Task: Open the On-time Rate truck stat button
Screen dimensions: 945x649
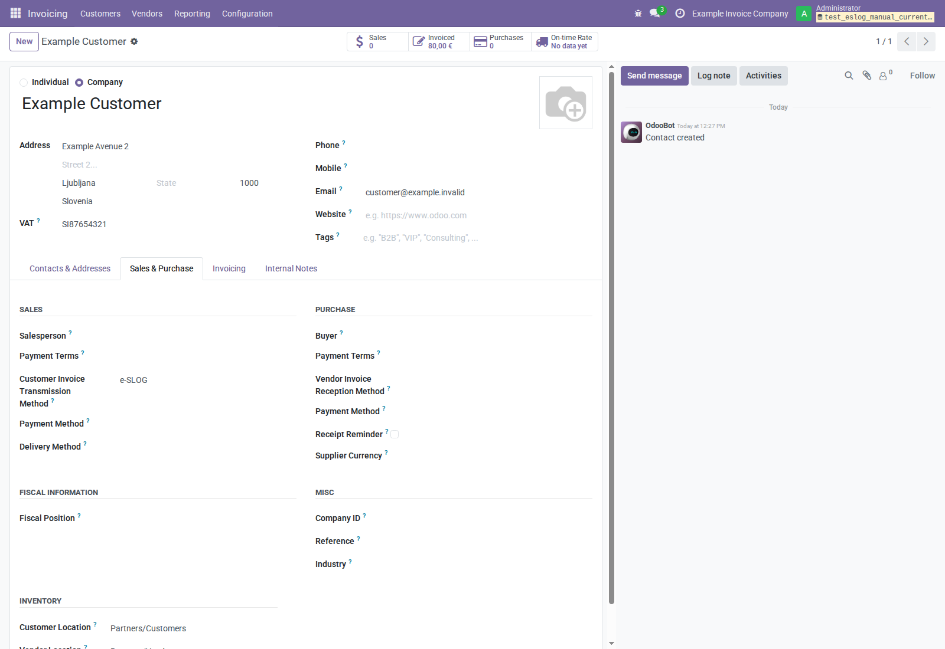Action: pyautogui.click(x=565, y=41)
